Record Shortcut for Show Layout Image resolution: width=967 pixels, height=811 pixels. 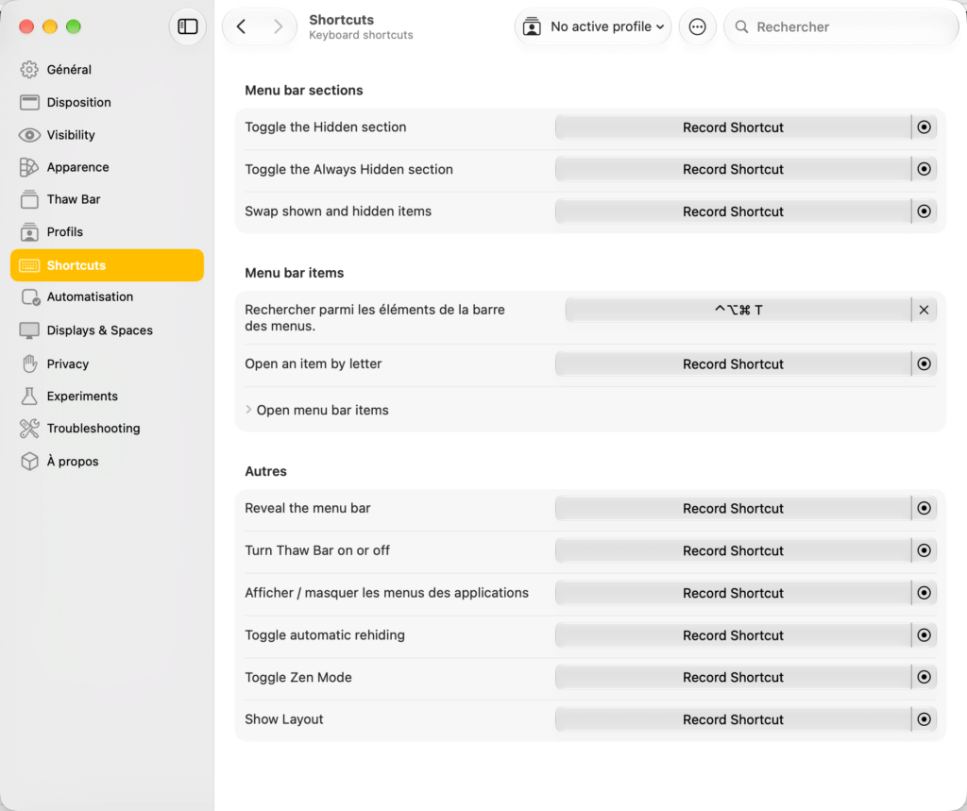click(733, 719)
